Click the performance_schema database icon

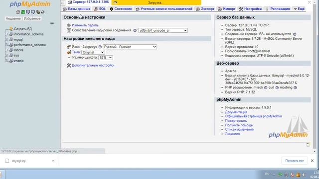11,45
